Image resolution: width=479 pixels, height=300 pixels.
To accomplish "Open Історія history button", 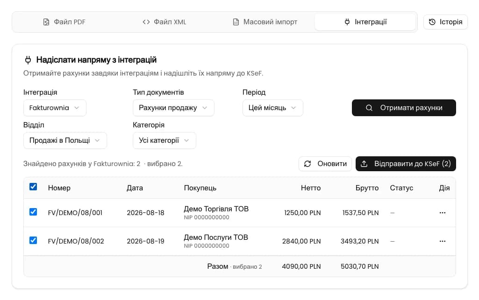I will [445, 22].
